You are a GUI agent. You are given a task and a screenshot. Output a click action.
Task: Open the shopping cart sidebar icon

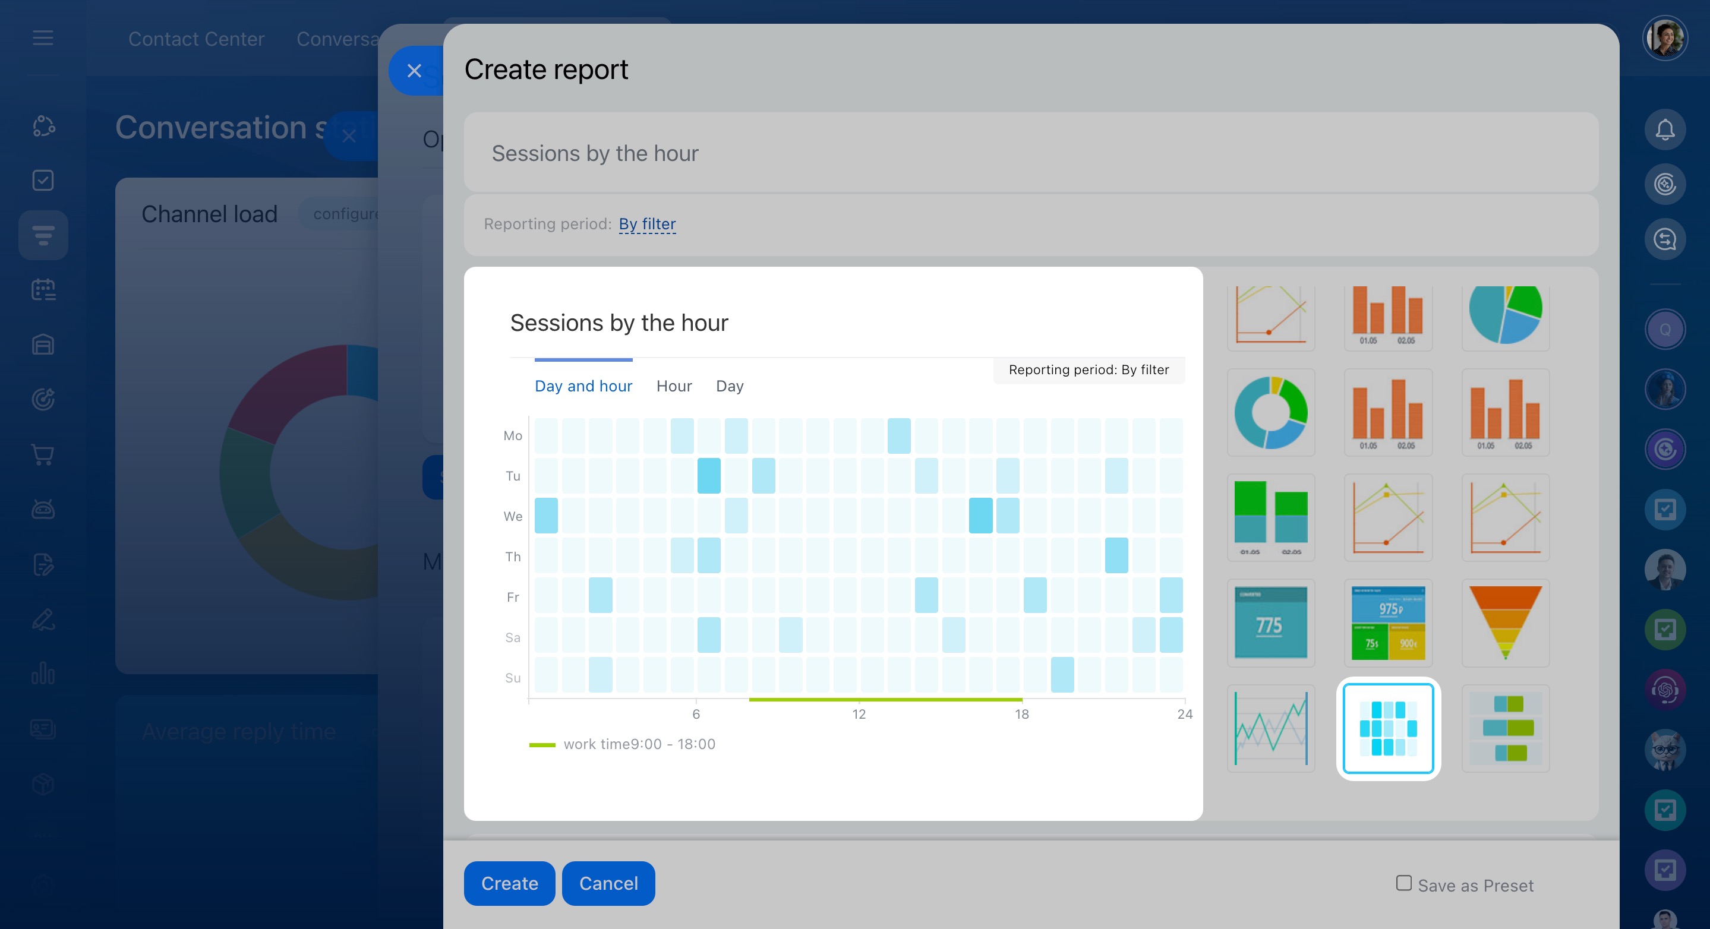pyautogui.click(x=43, y=454)
